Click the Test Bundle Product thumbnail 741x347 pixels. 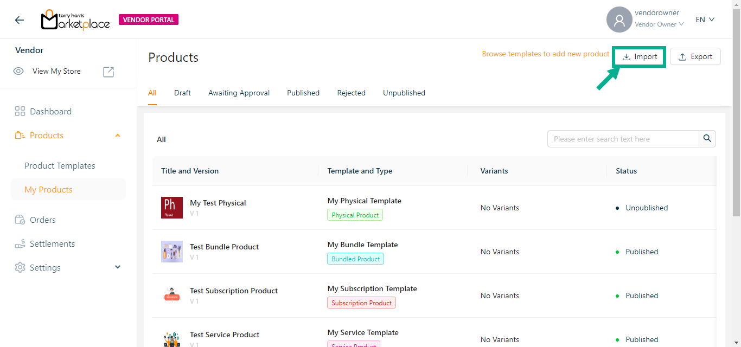(x=172, y=252)
